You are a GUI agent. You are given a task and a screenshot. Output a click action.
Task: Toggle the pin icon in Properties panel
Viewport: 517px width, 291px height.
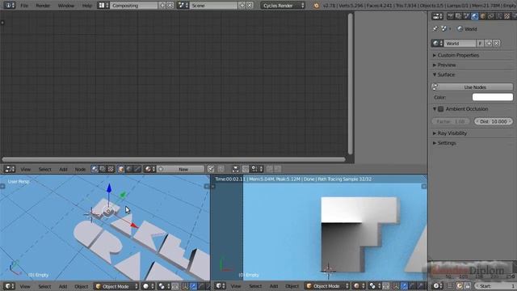pos(435,29)
